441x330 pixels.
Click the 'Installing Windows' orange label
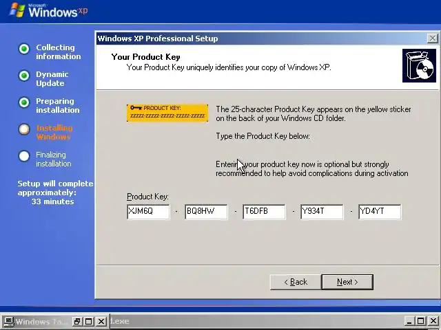(x=54, y=132)
